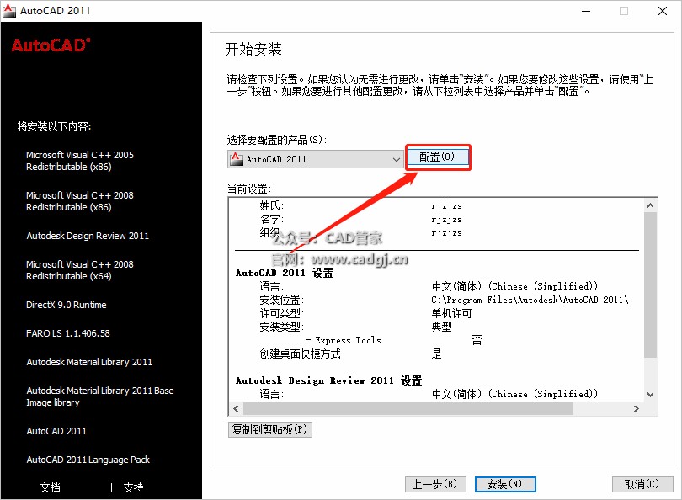Image resolution: width=682 pixels, height=500 pixels.
Task: Click the 安装(N) install button
Action: [x=505, y=484]
